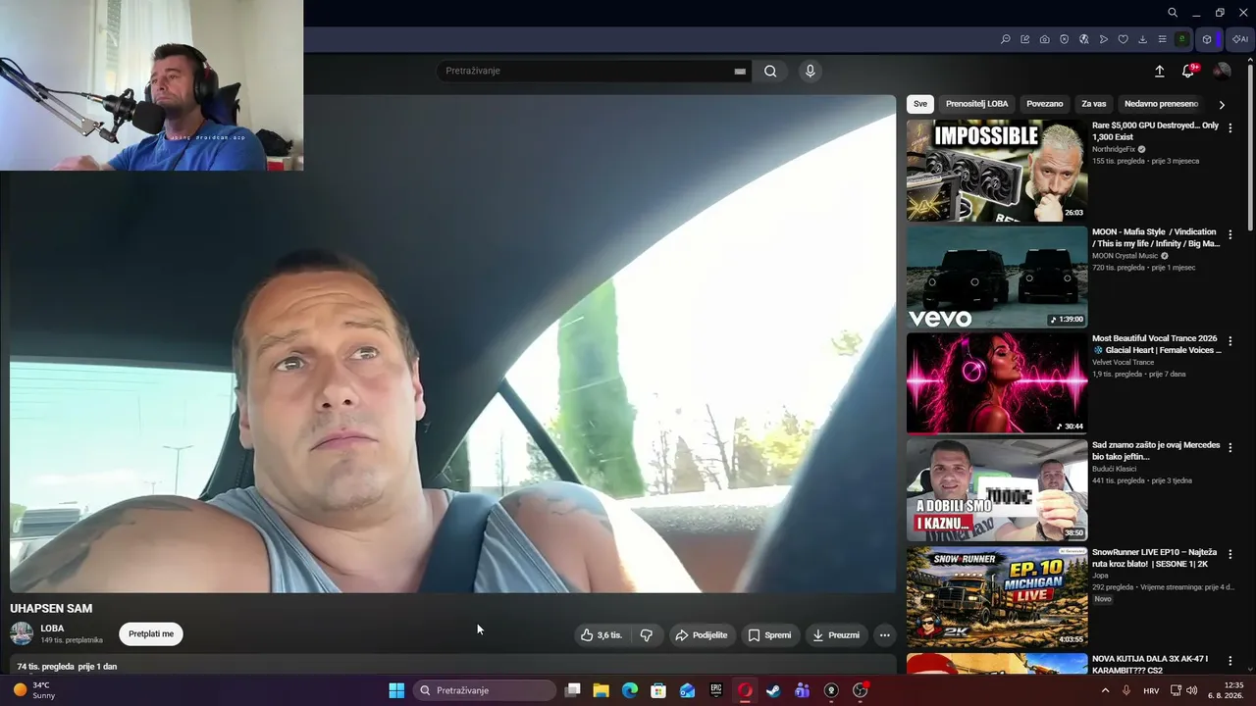Screen dimensions: 1256x706
Task: Click the YouTube search magnifier button
Action: click(770, 71)
